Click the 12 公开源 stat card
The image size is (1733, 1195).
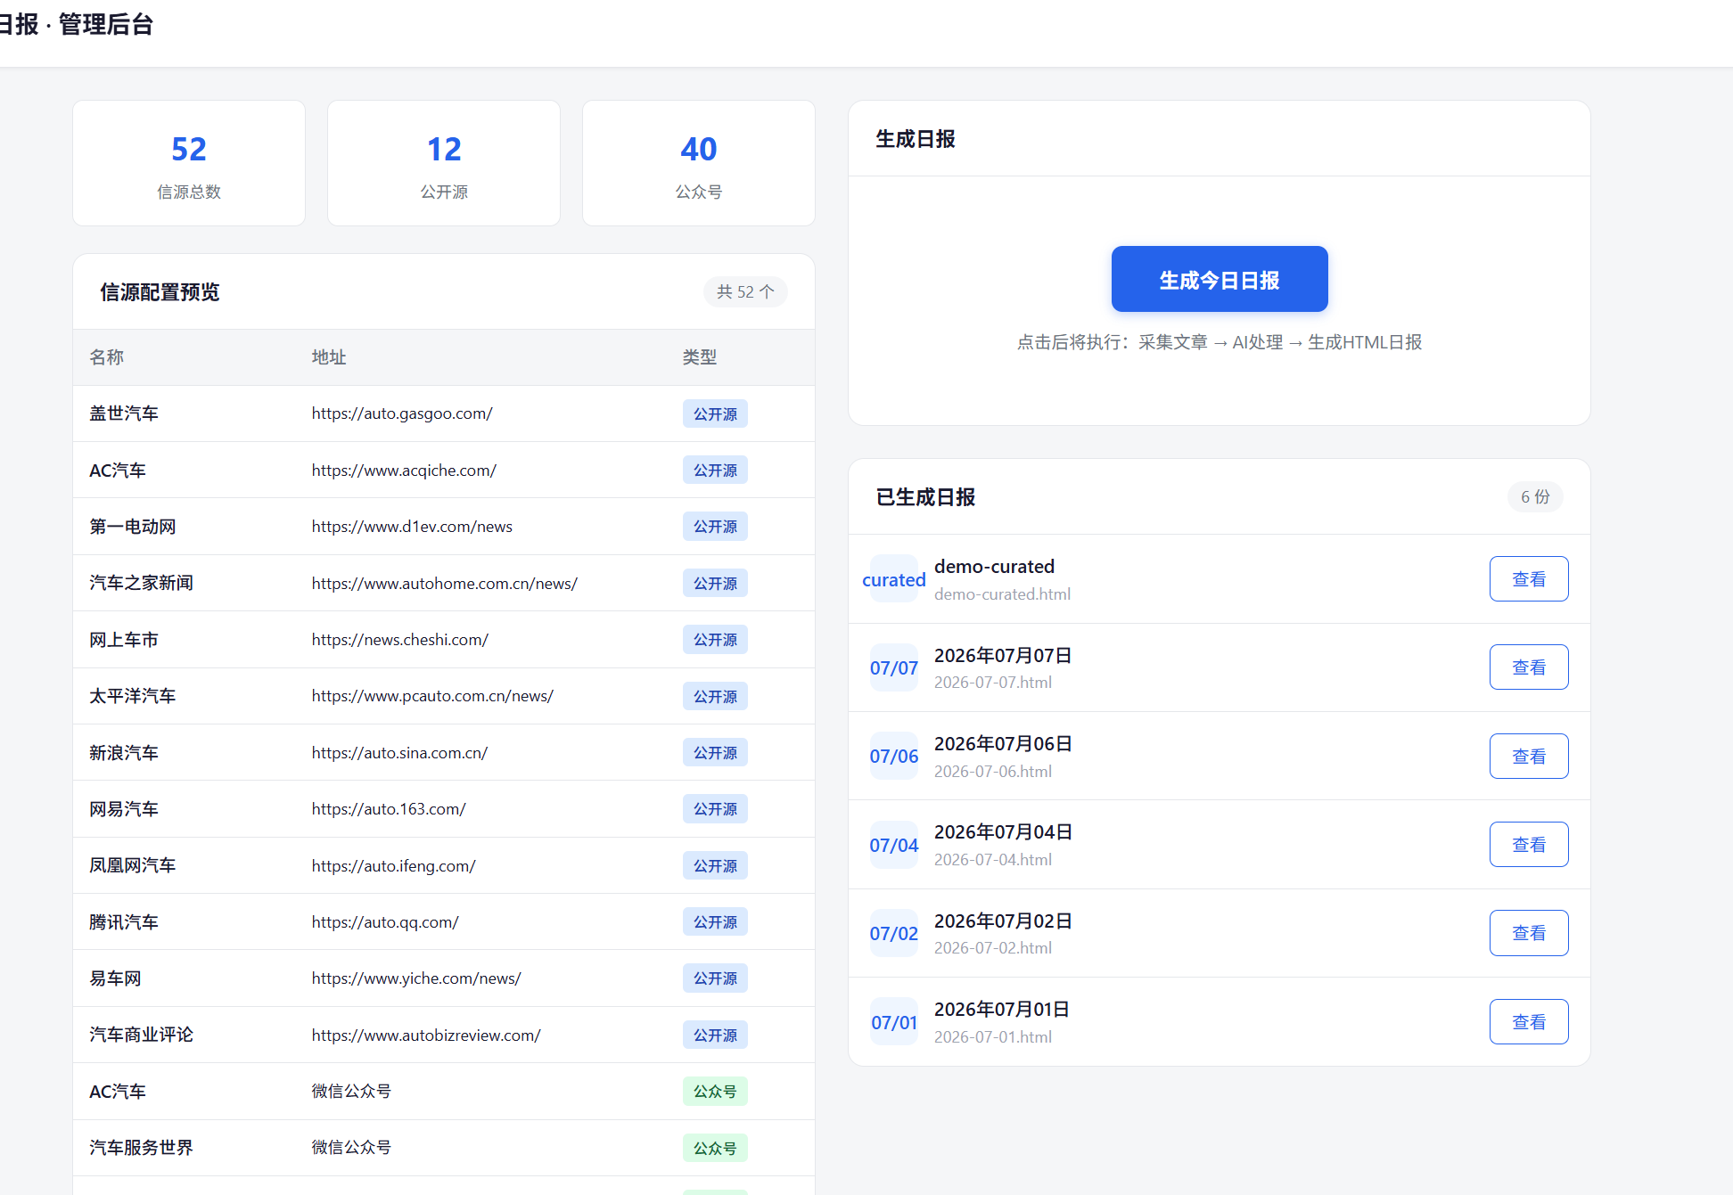pyautogui.click(x=444, y=163)
